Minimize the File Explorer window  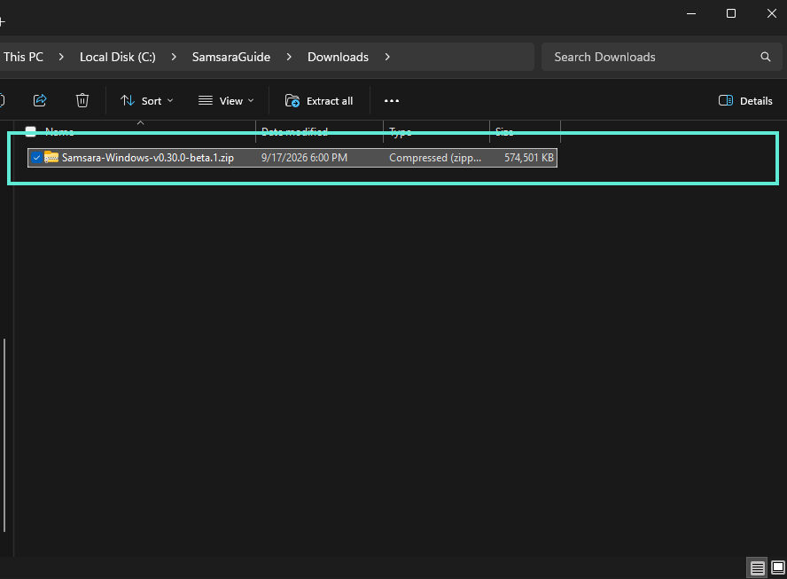point(691,13)
